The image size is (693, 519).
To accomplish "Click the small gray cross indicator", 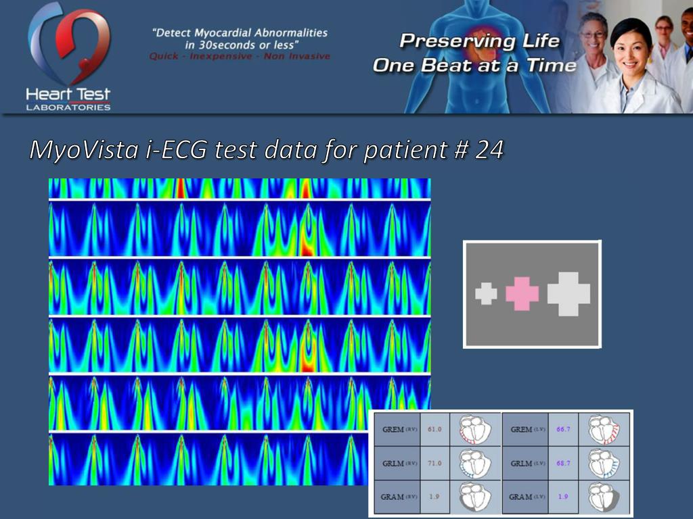I will (x=486, y=294).
